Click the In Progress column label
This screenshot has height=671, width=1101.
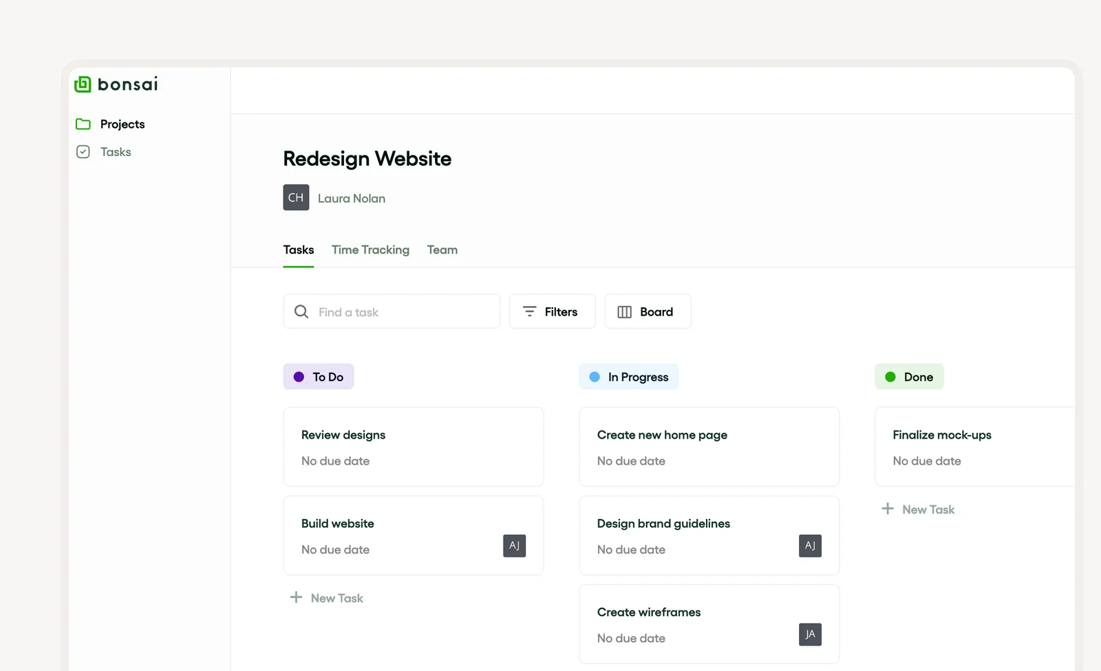coord(629,377)
